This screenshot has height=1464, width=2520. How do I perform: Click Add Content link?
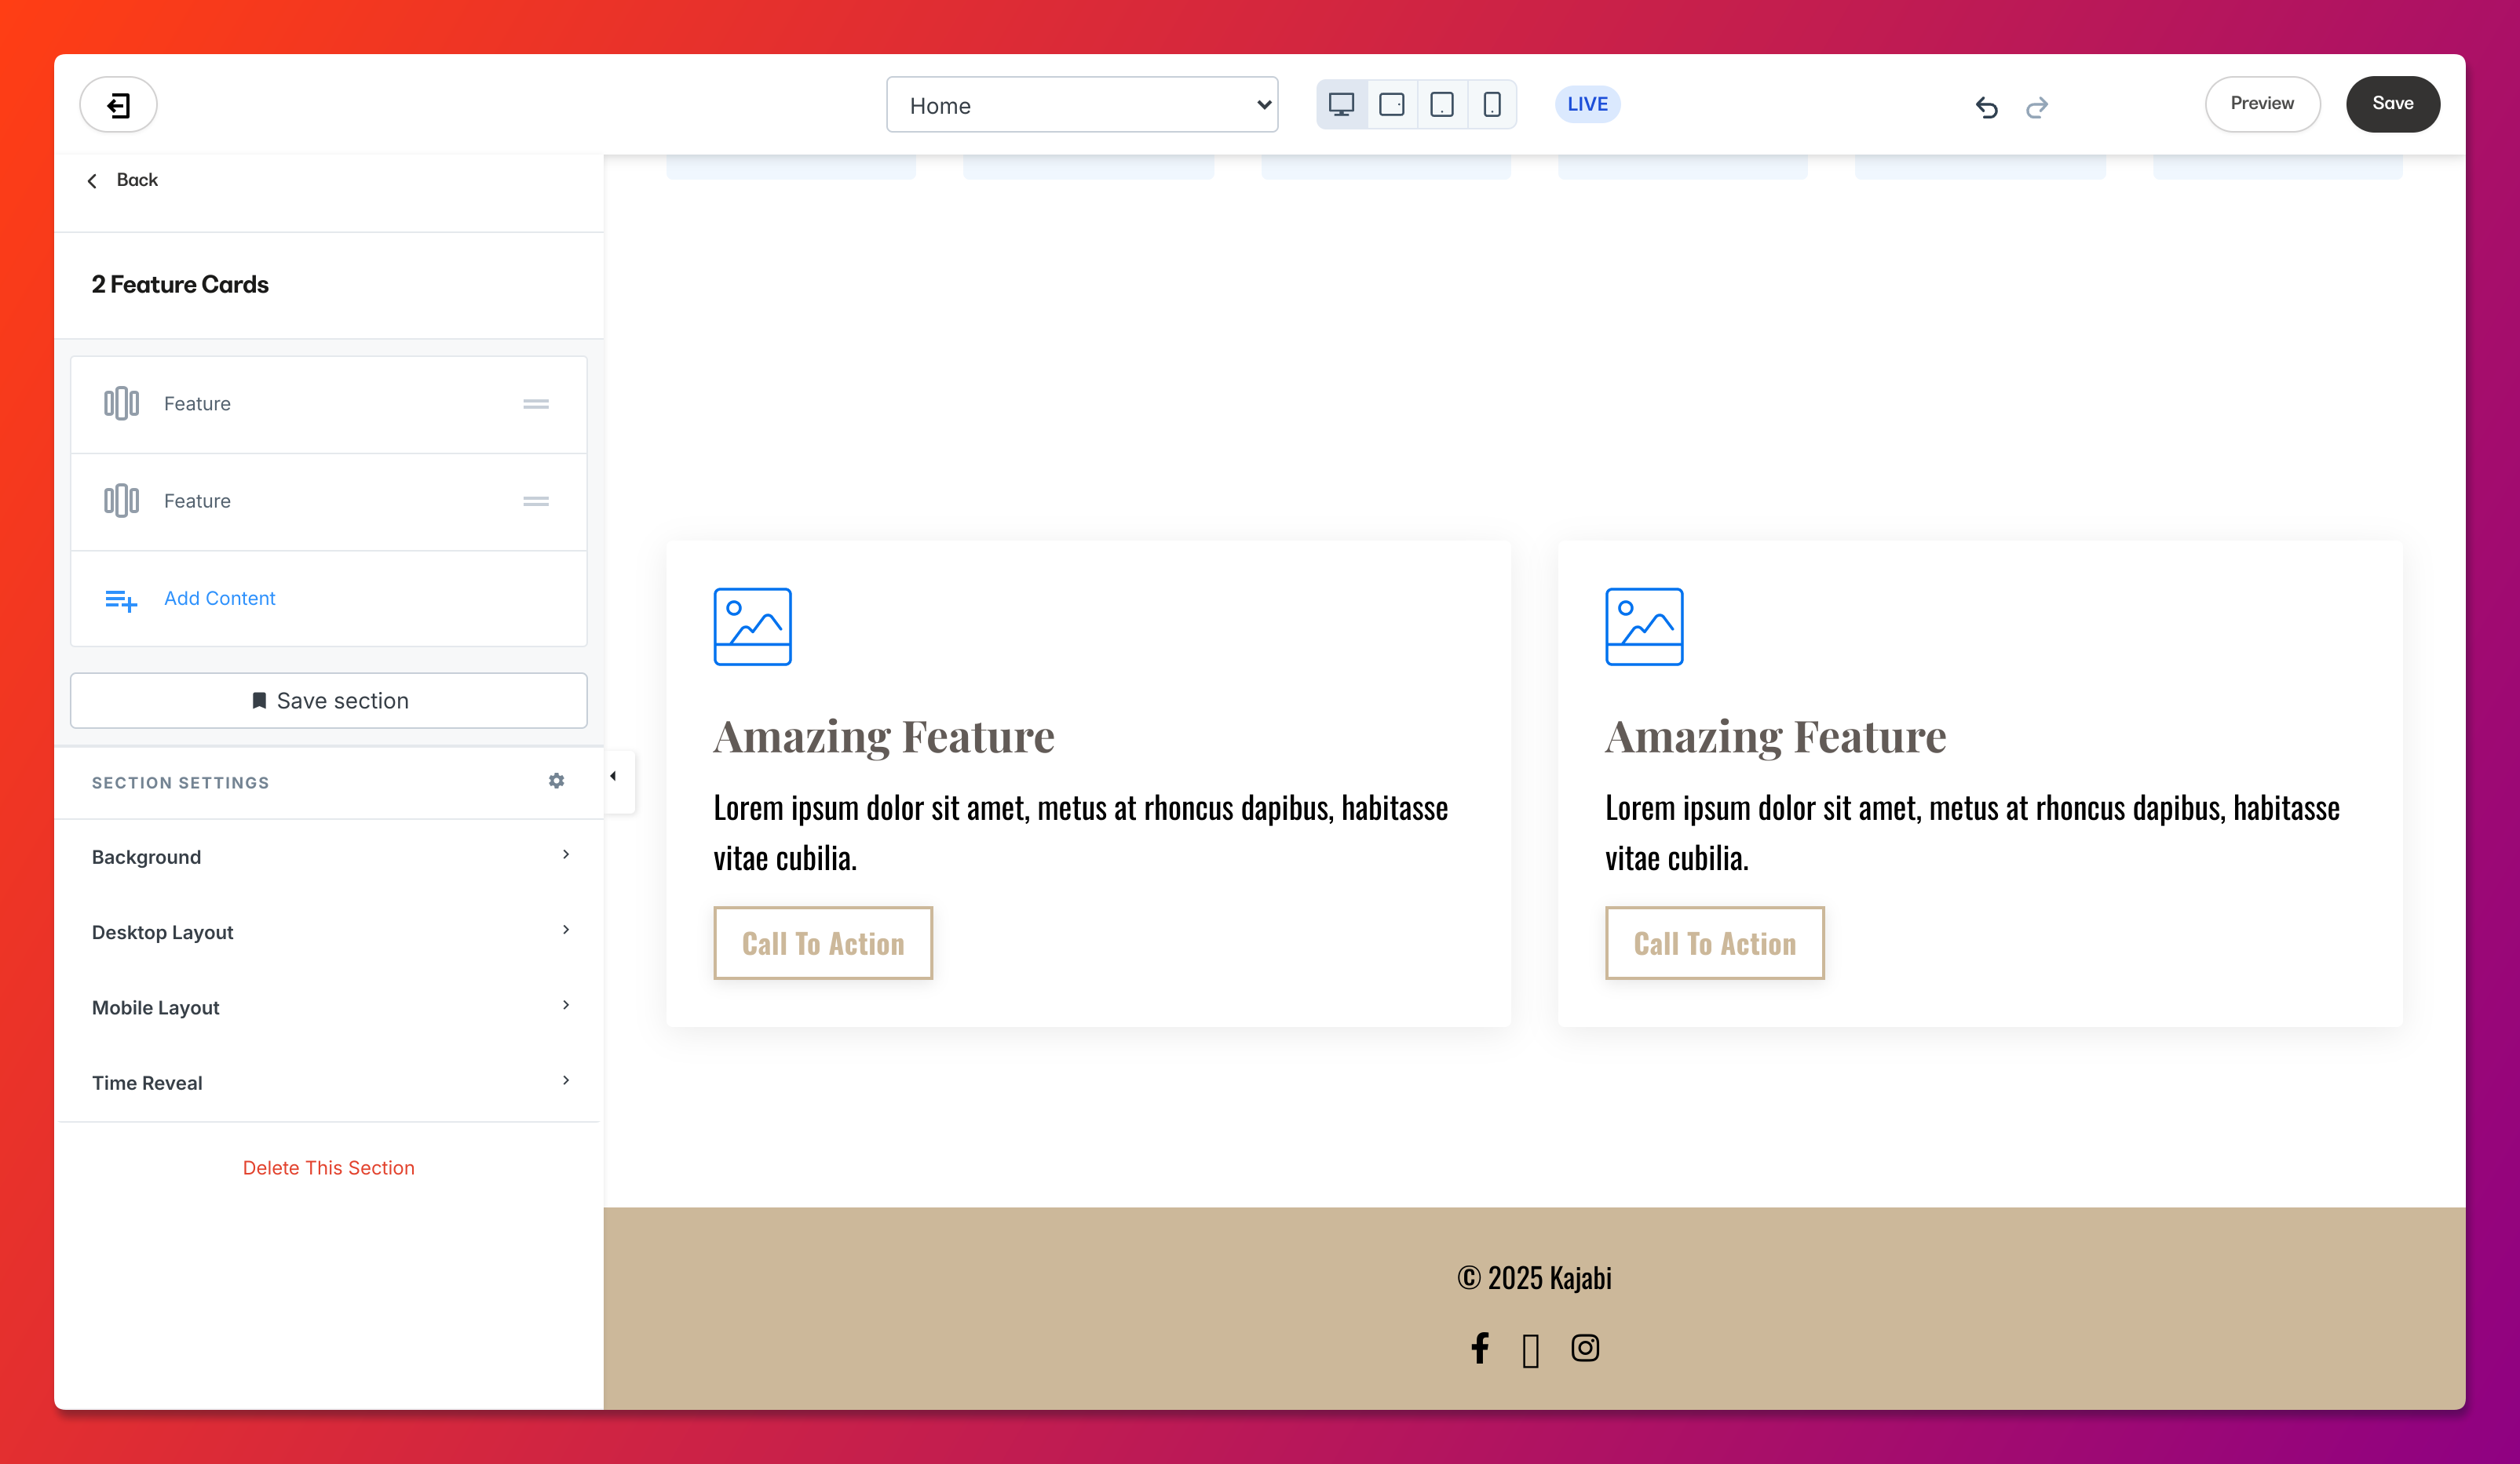[219, 598]
